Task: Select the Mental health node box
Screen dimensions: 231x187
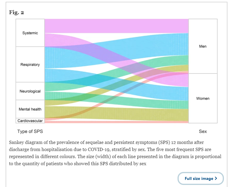Action: 30,109
